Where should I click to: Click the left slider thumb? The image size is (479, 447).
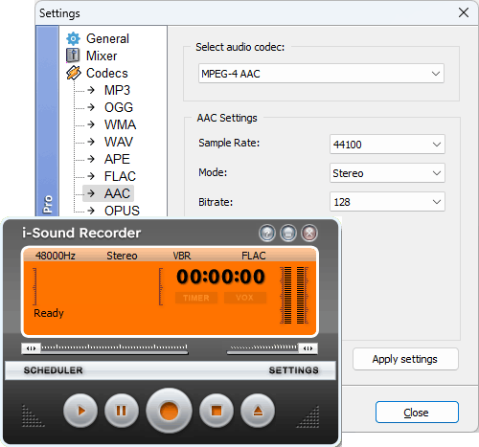click(x=31, y=348)
